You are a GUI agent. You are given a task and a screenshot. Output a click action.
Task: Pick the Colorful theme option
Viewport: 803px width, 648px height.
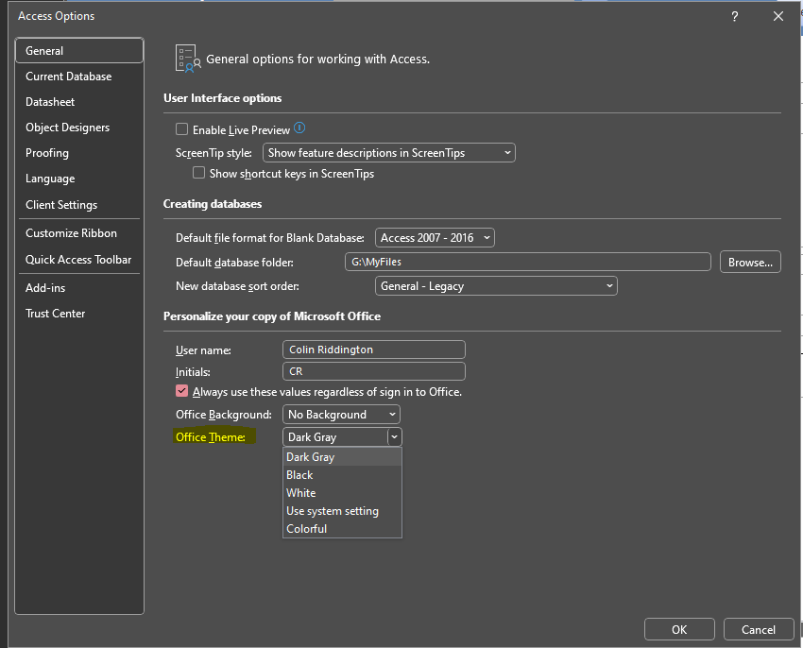pyautogui.click(x=342, y=529)
